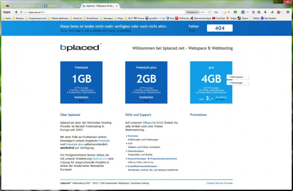Open the Социальные сети bookmarks folder
The width and height of the screenshot is (293, 191).
point(36,18)
